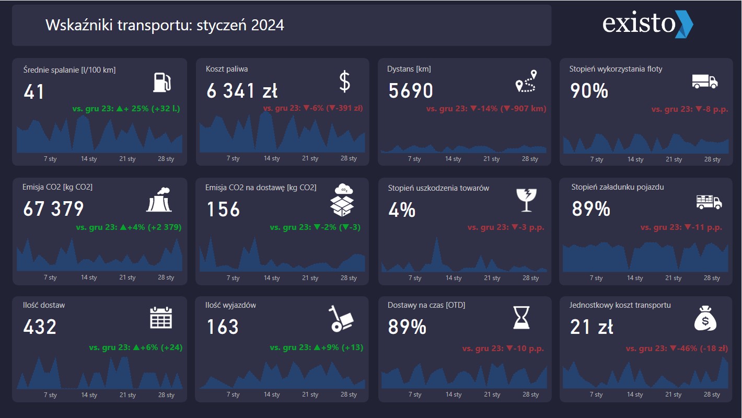Click the 67 379 emission value
Screen dimensions: 742x418
53,209
